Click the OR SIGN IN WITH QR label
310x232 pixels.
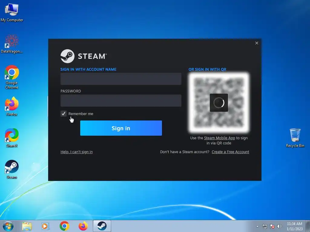click(207, 69)
